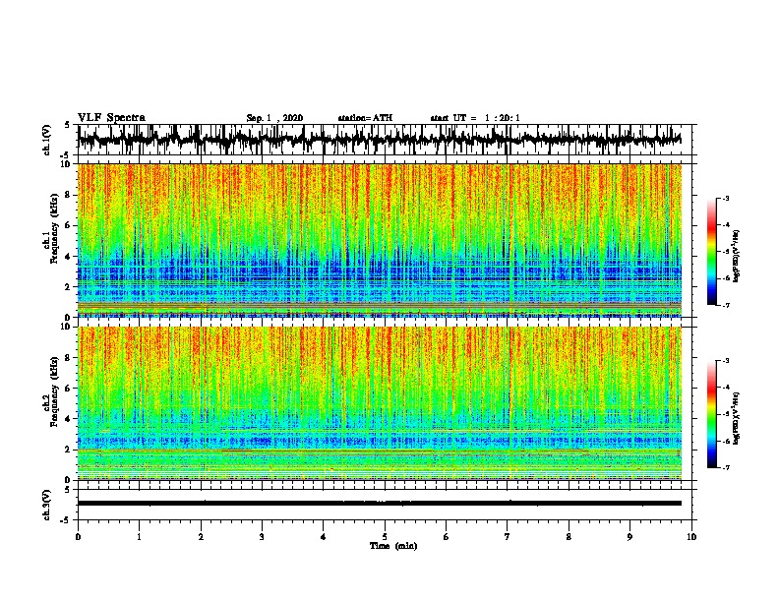Click the 8 kHz tick of ch.1 spectrogram
Screen dimensions: 779x602
[69, 195]
